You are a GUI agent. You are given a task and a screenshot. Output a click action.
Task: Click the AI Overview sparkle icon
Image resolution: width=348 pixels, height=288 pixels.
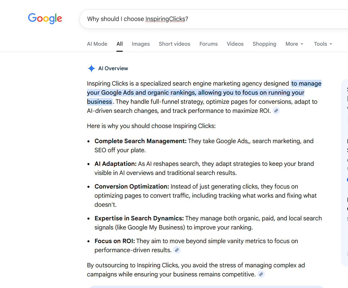pos(91,68)
